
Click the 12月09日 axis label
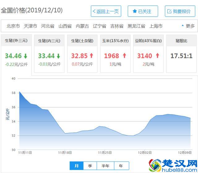[x=185, y=153]
